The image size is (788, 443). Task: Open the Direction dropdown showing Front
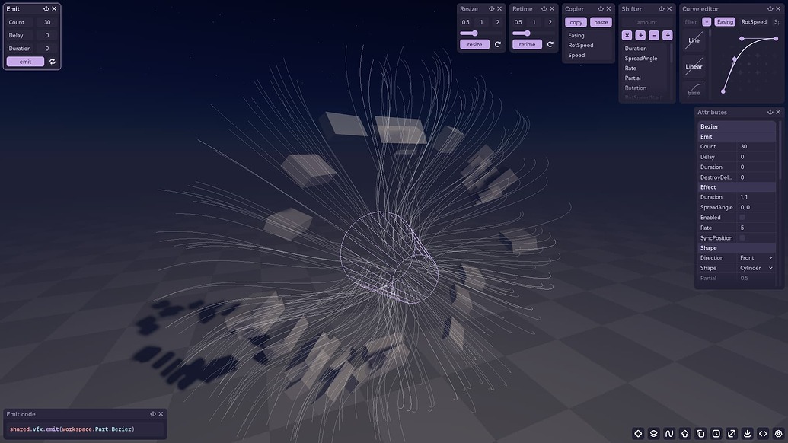click(x=756, y=257)
